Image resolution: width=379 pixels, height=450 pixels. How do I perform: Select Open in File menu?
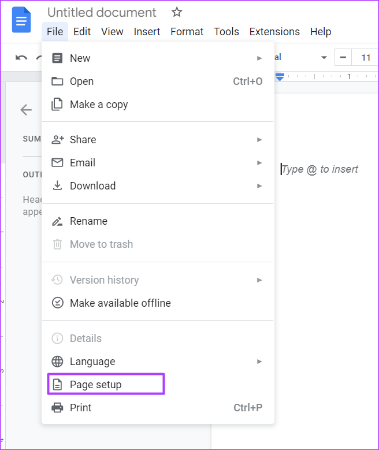click(x=158, y=81)
